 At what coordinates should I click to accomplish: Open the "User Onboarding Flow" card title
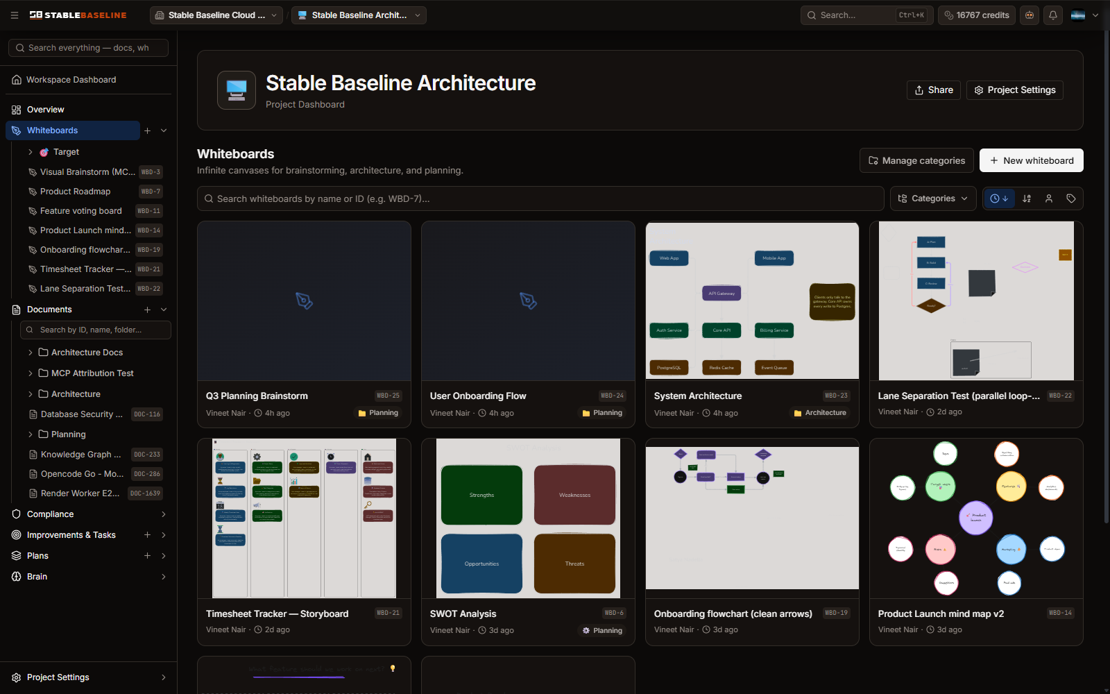point(478,396)
